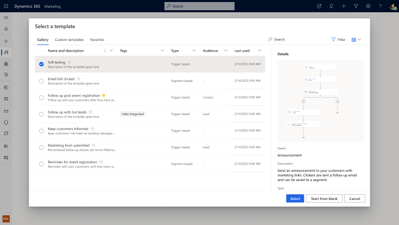The height and width of the screenshot is (225, 399).
Task: Click the Help question mark icon
Action: (x=380, y=6)
